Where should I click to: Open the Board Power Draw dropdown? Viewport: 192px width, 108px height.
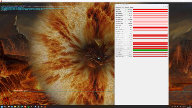[126, 36]
